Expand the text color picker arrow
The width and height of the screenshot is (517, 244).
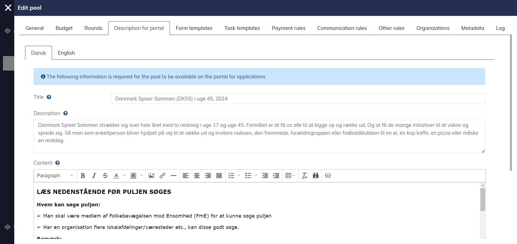tap(124, 176)
